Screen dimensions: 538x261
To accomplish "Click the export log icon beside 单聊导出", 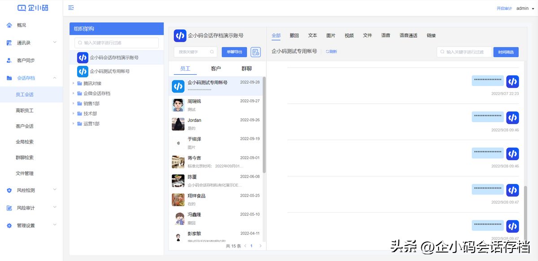I will pos(256,52).
